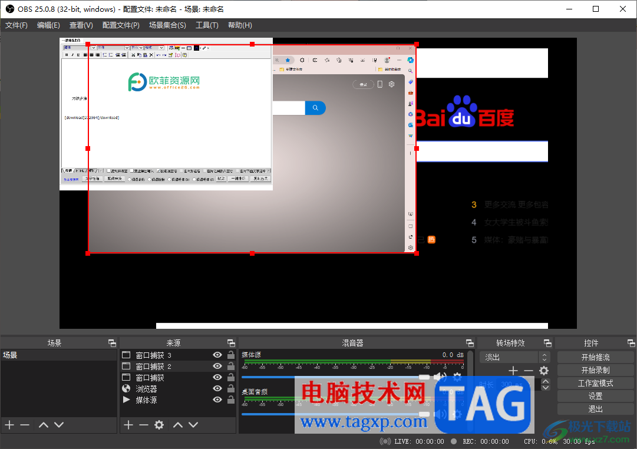The image size is (637, 449).
Task: Add a new scene with the plus icon
Action: click(x=10, y=425)
